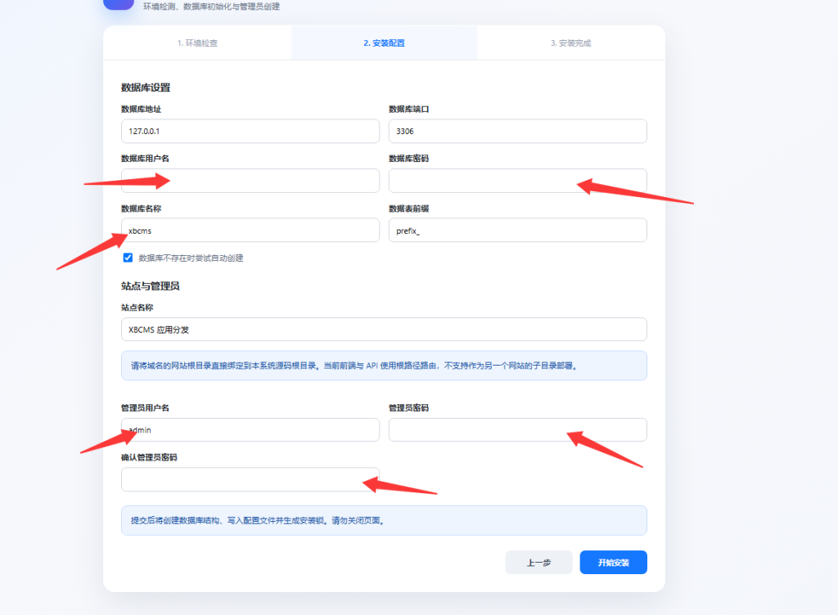Open the 环境检查 step tab

point(197,43)
